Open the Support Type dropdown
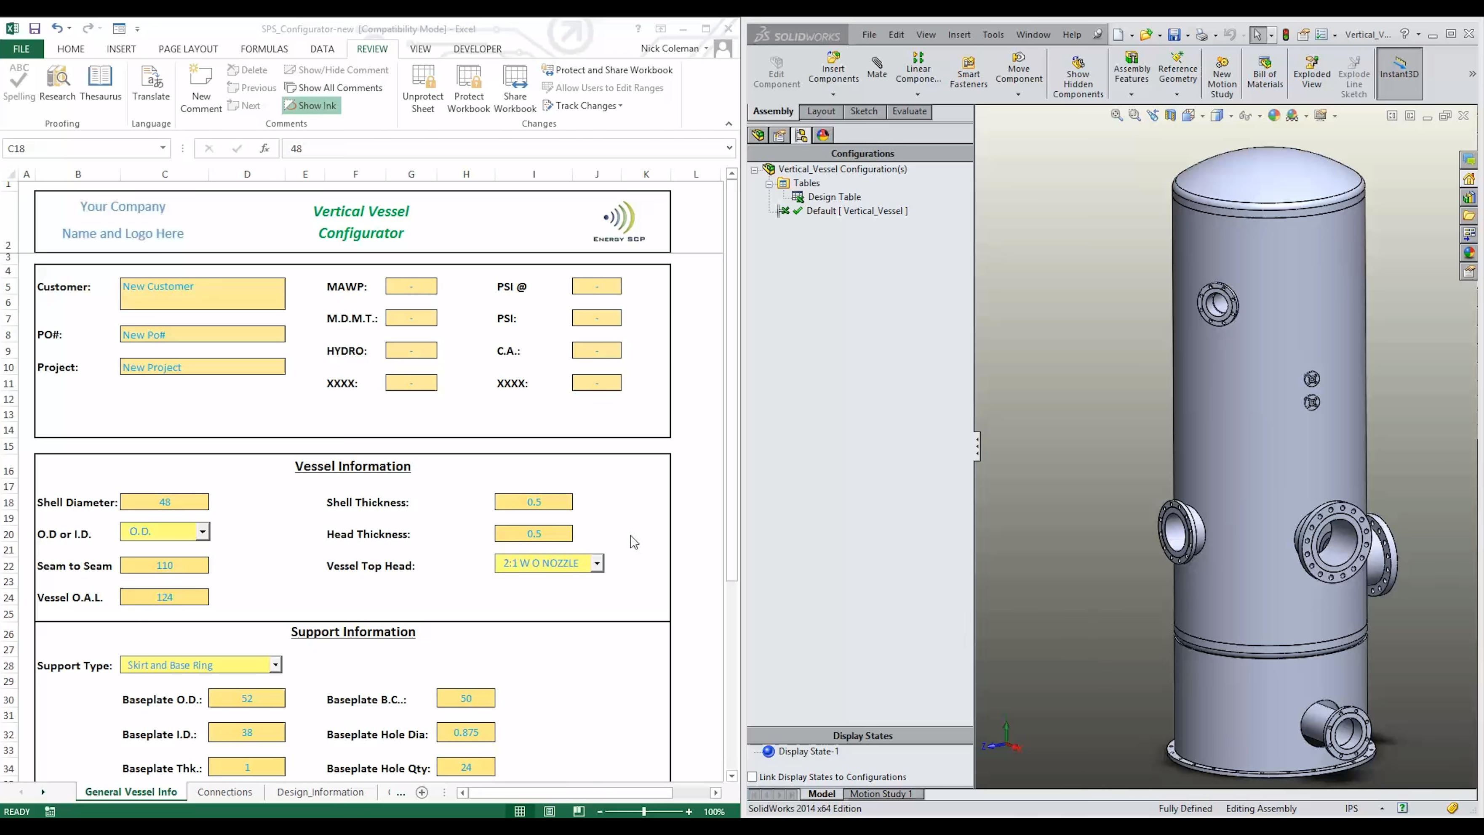Screen dimensions: 1484x835 [x=275, y=665]
